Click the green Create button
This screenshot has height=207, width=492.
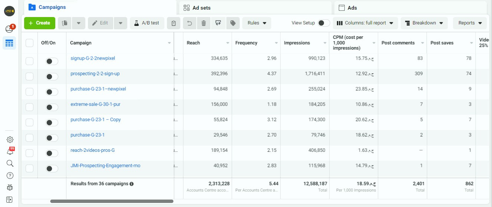click(x=40, y=23)
